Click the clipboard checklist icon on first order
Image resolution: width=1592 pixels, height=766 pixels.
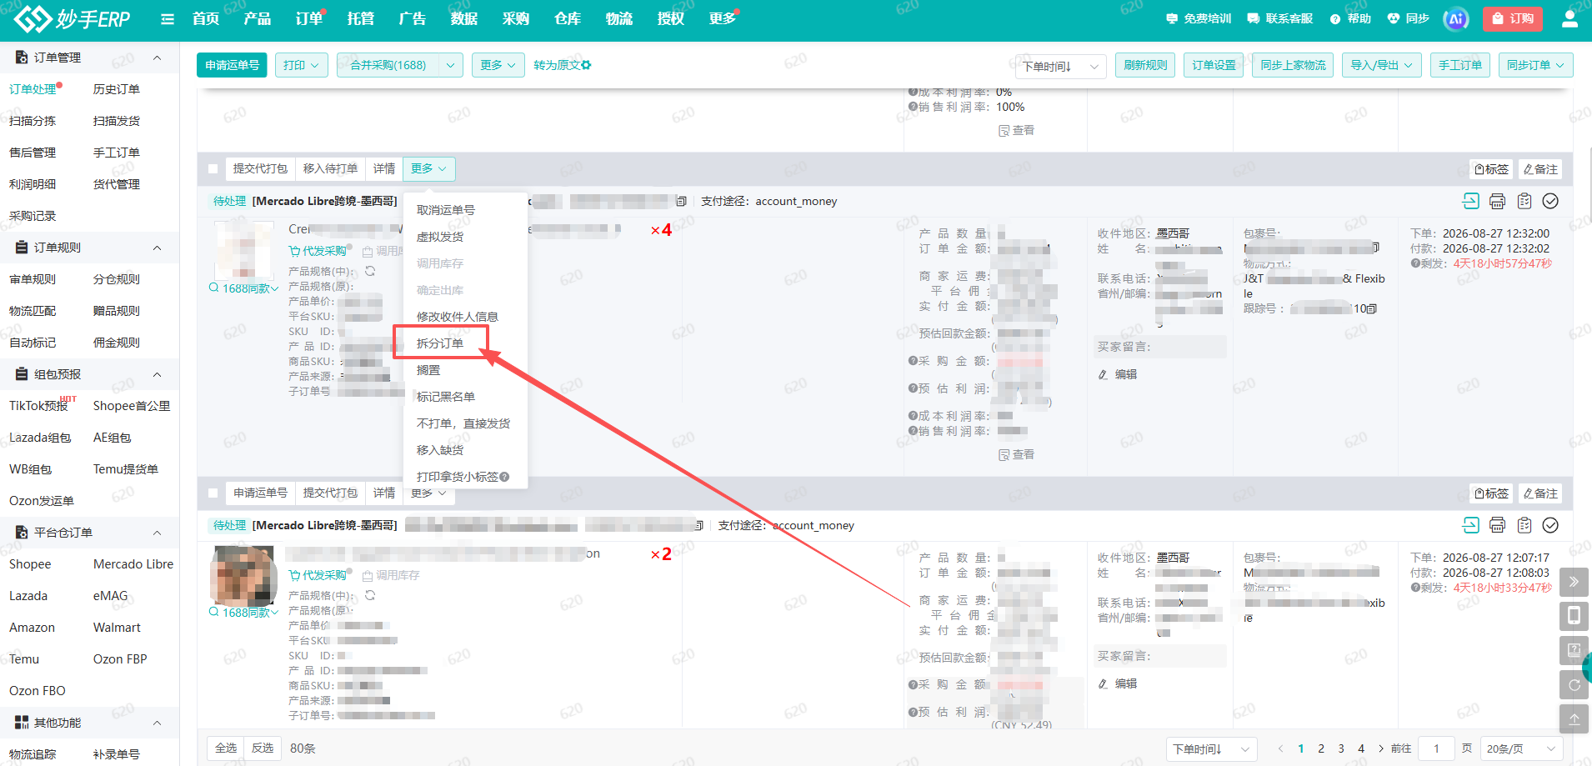1524,201
